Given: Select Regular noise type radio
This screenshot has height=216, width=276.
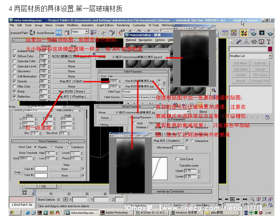Looking at the screenshot, I should click(36, 147).
